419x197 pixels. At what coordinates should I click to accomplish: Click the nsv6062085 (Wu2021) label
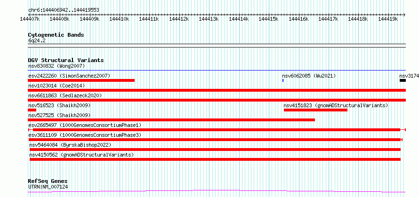click(x=309, y=76)
